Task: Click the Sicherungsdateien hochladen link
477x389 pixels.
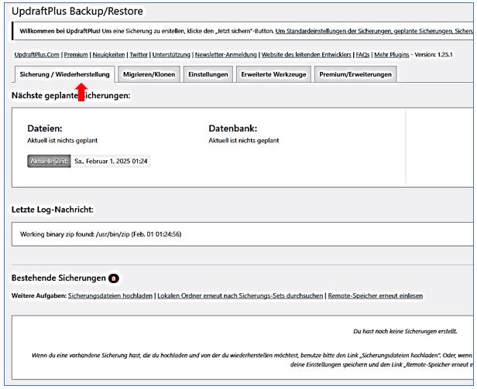Action: (x=110, y=295)
